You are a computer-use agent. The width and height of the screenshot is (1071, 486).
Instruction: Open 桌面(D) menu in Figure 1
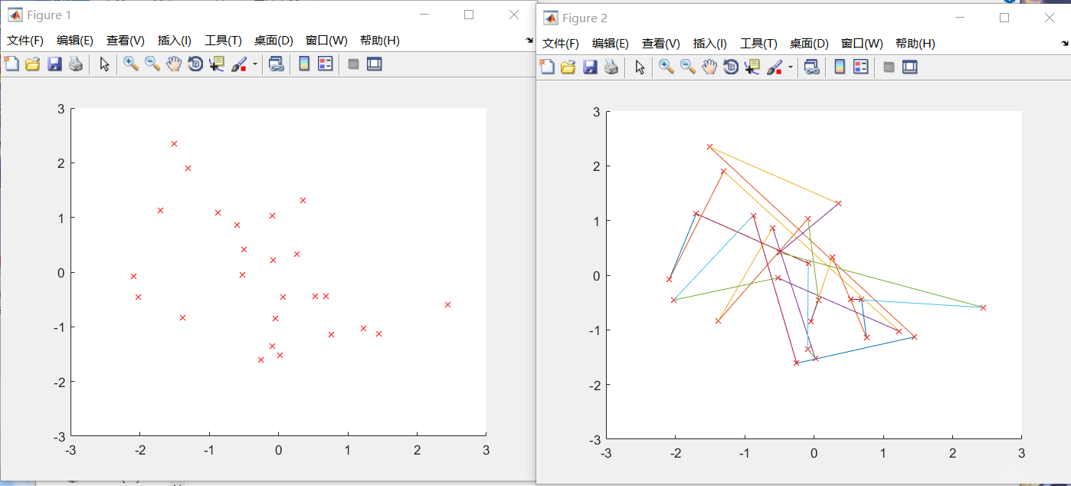coord(273,41)
